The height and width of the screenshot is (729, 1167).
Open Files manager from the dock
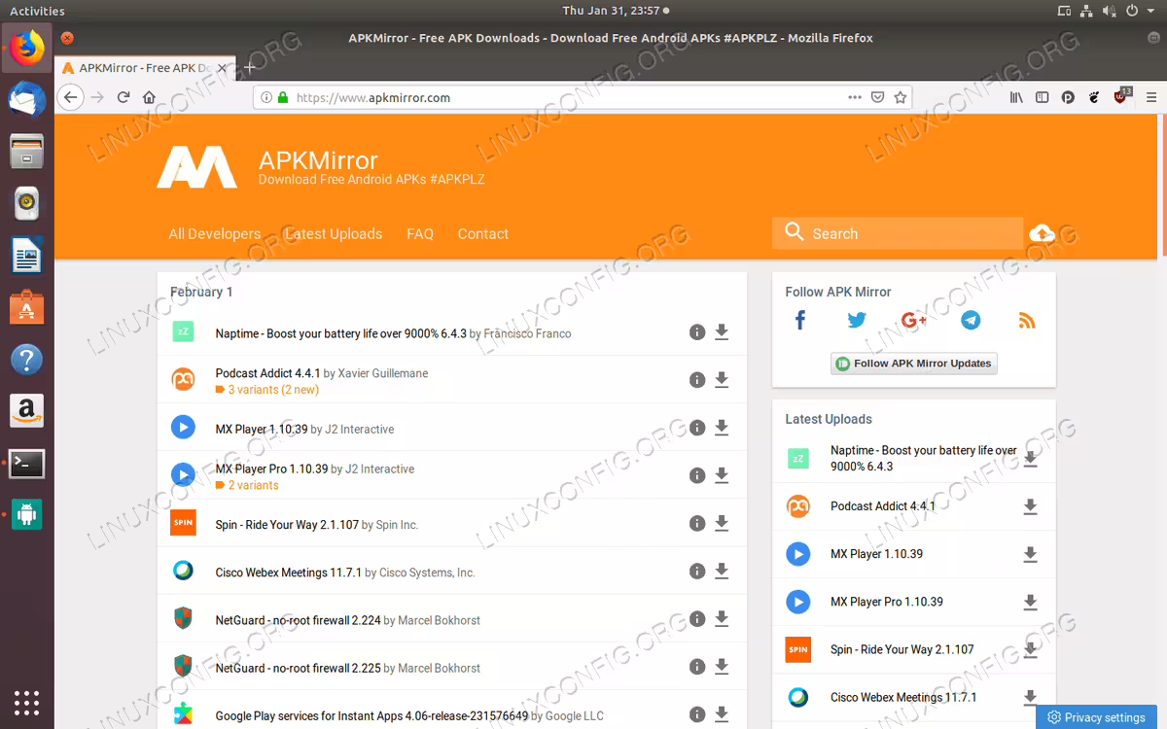coord(27,152)
